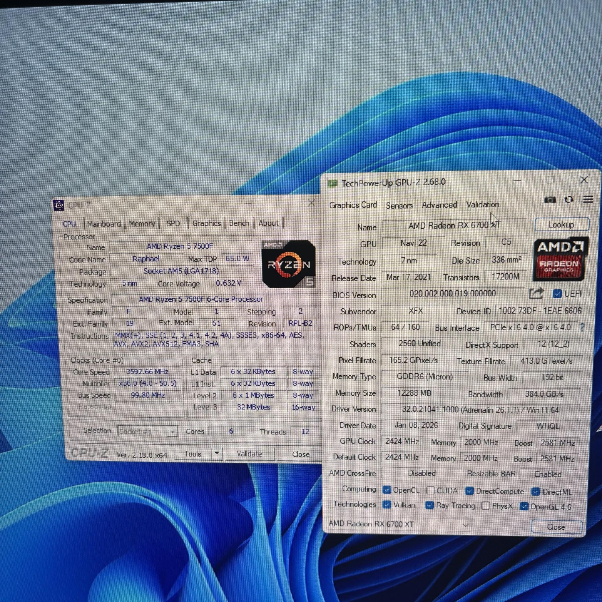Click the Resizable BAR value Enabled
The height and width of the screenshot is (602, 602).
548,474
